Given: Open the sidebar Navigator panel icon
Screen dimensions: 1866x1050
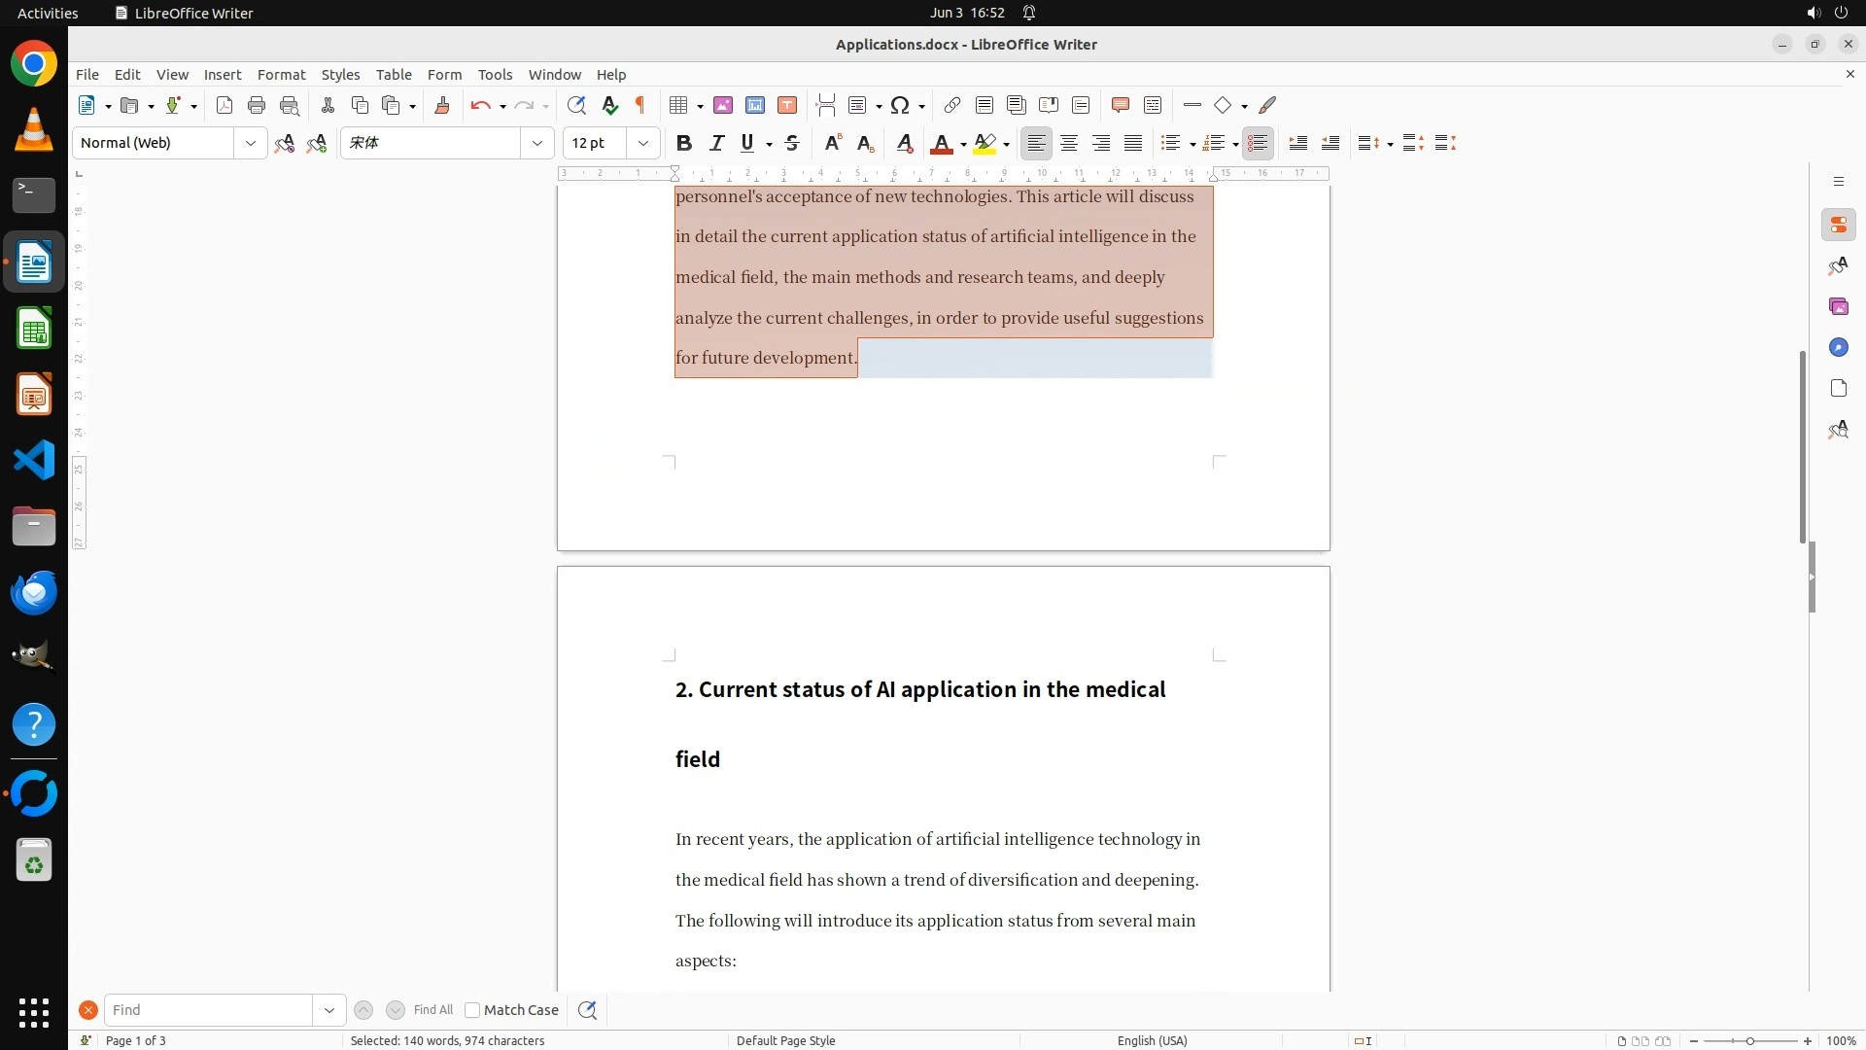Looking at the screenshot, I should 1838,347.
